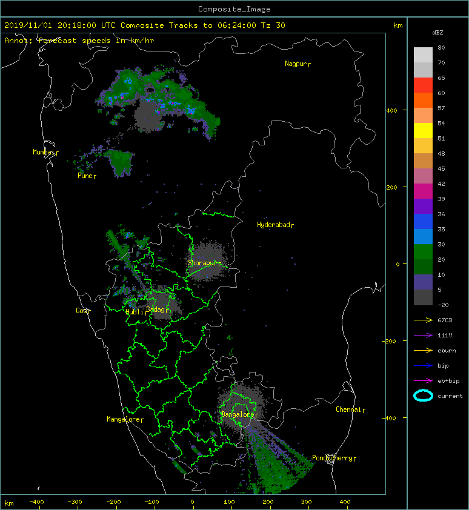Click the -200 tick on vertical axis
Viewport: 469px width, 510px height.
389,341
